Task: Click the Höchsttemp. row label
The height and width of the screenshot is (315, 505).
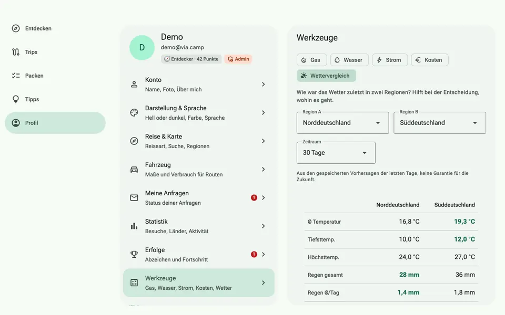Action: [x=324, y=257]
